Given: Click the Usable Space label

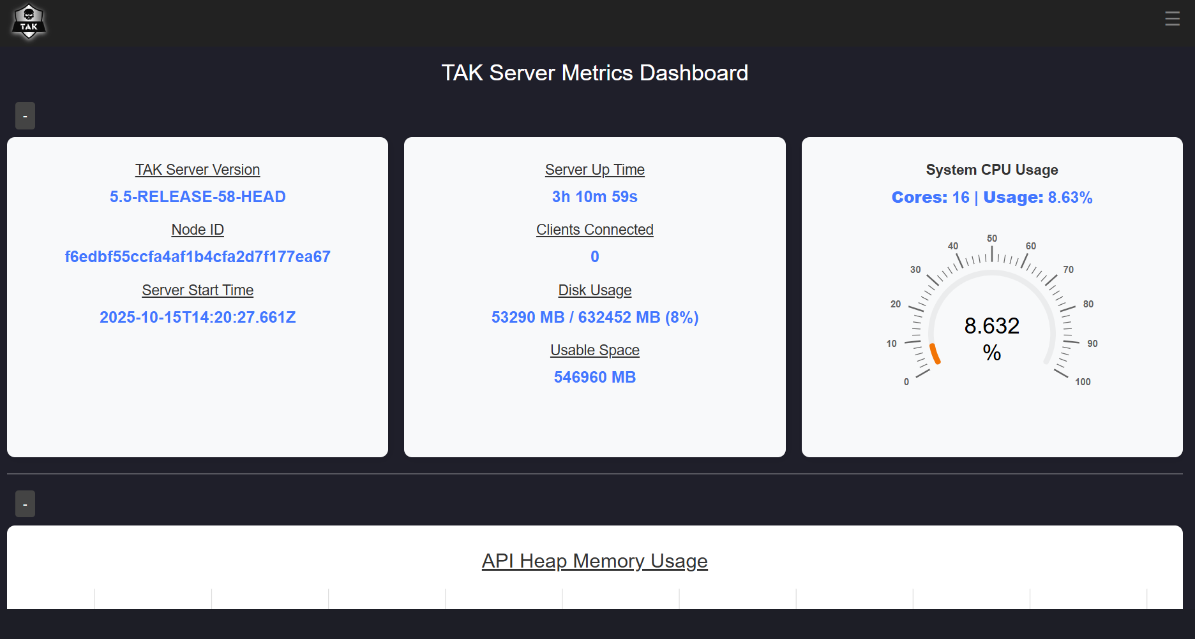Looking at the screenshot, I should [x=594, y=350].
